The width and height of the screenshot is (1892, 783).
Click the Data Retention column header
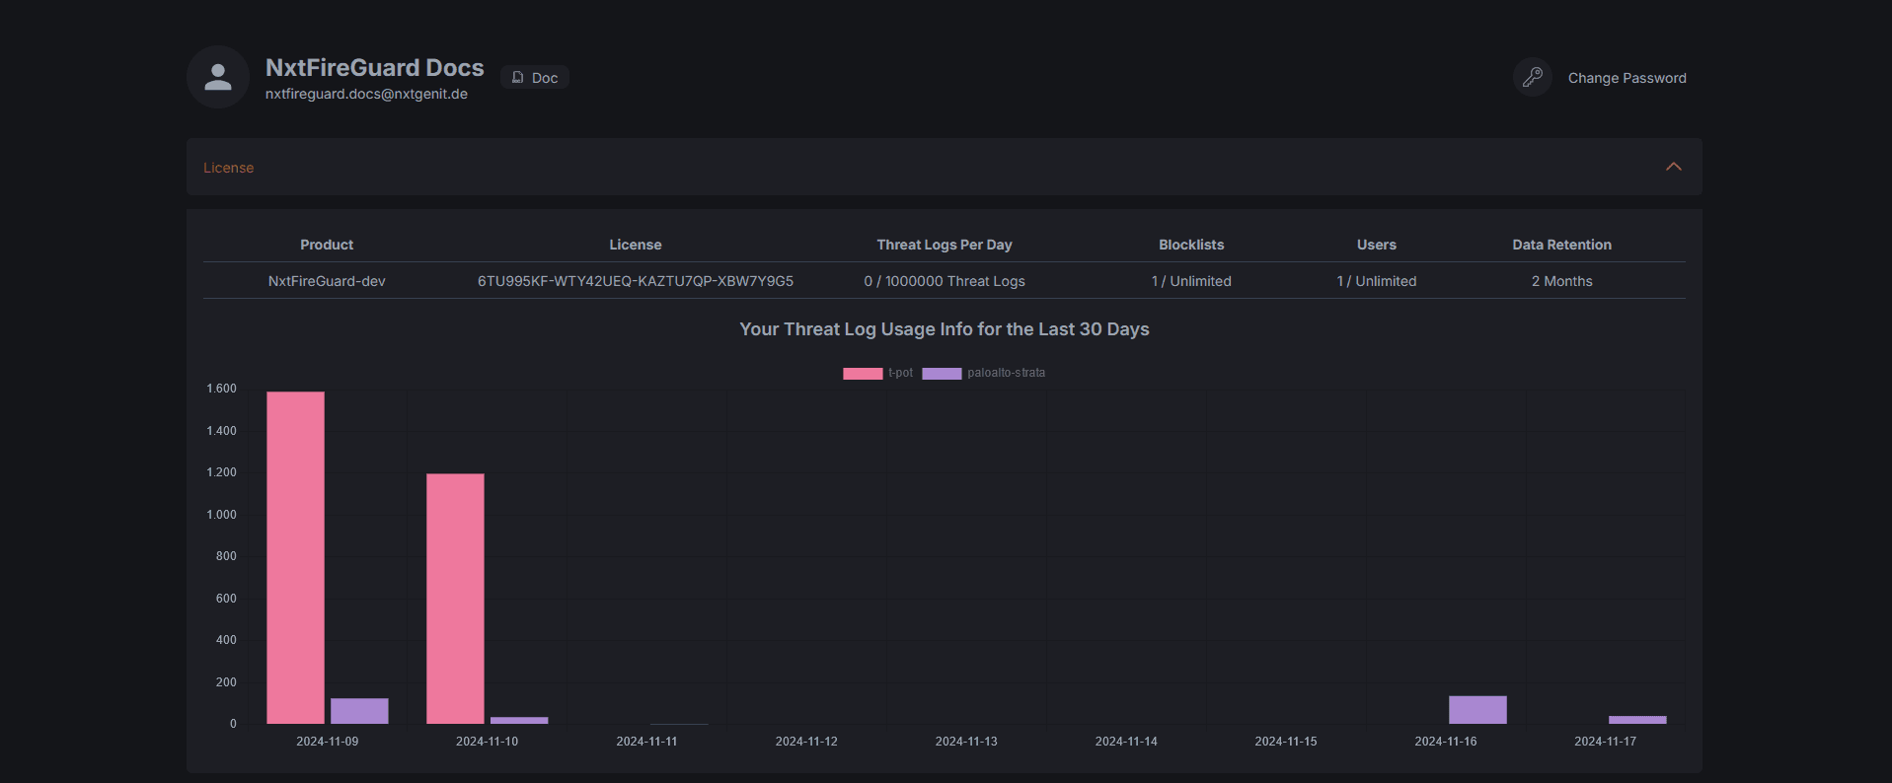tap(1561, 245)
